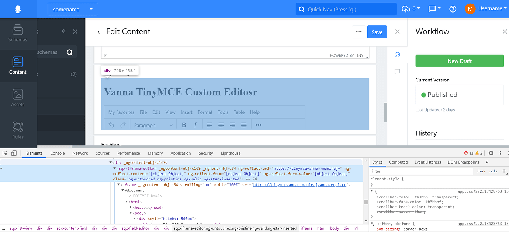Open the help question mark icon

(x=453, y=9)
